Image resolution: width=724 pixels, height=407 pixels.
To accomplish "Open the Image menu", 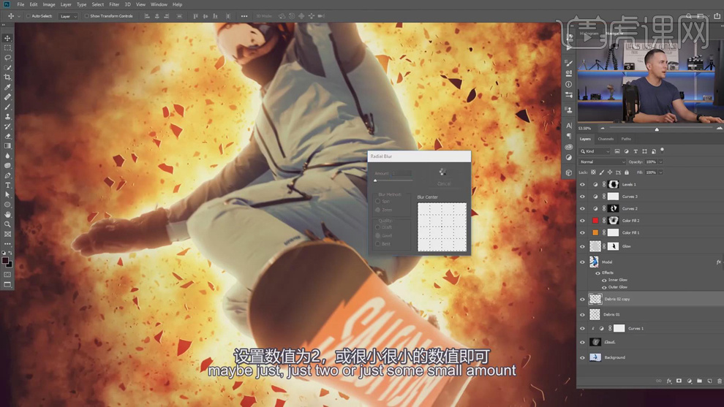I will [x=49, y=4].
